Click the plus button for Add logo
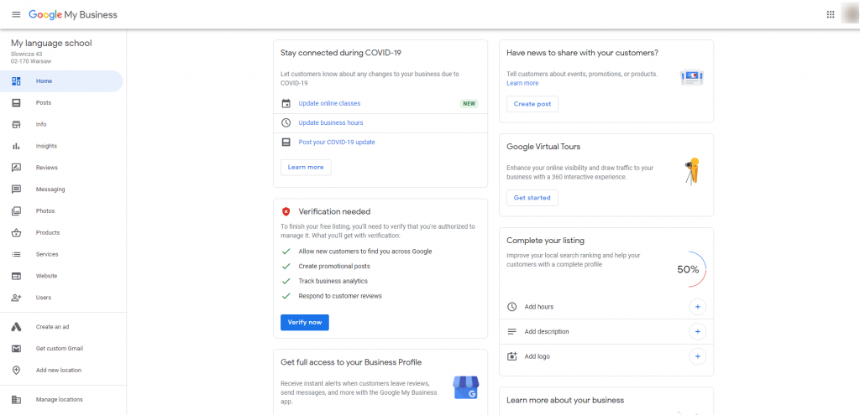Viewport: 860px width, 415px height. (x=698, y=356)
